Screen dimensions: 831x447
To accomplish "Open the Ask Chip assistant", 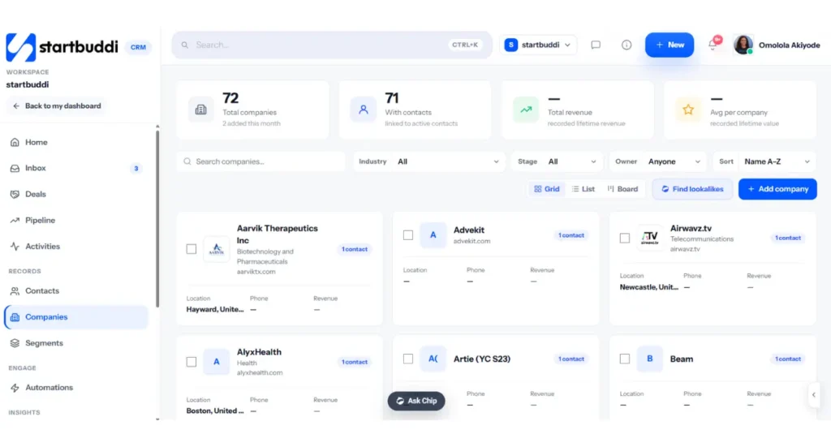I will coord(416,401).
